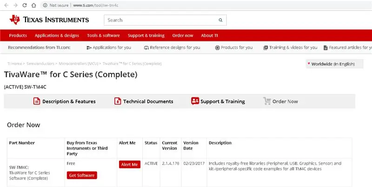Click the browser address bar URL
The image size is (372, 187).
pyautogui.click(x=96, y=5)
